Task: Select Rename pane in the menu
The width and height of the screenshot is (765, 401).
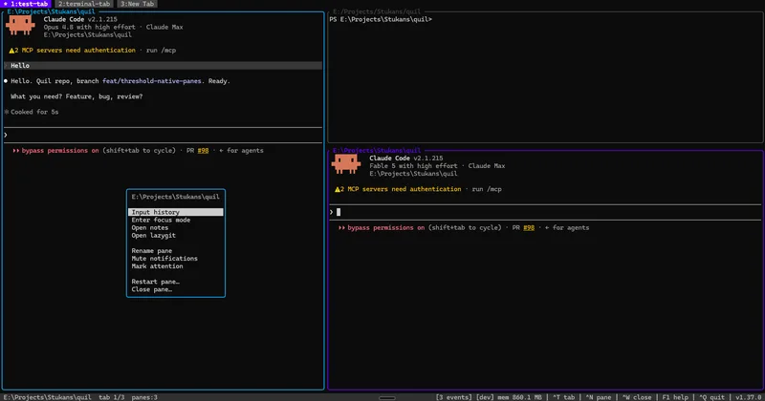Action: coord(151,251)
